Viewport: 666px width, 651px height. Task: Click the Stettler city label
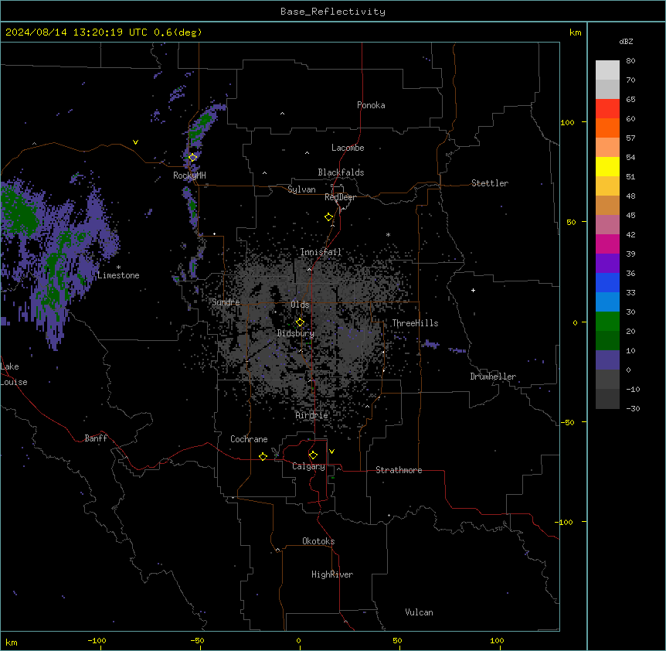pyautogui.click(x=490, y=183)
